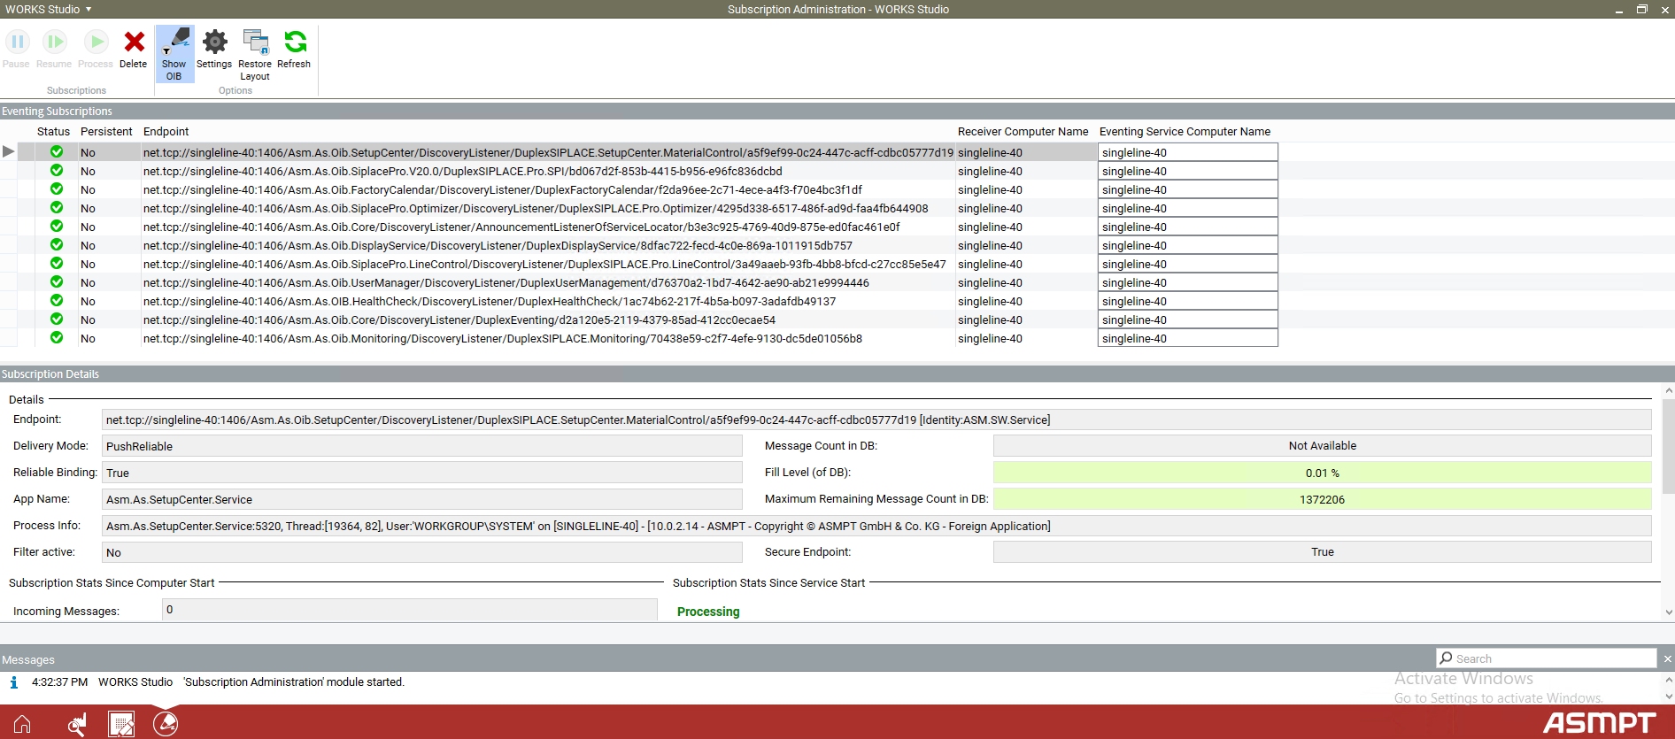Click the Secure Endpoint 'True' value
This screenshot has height=739, width=1675.
(1323, 552)
